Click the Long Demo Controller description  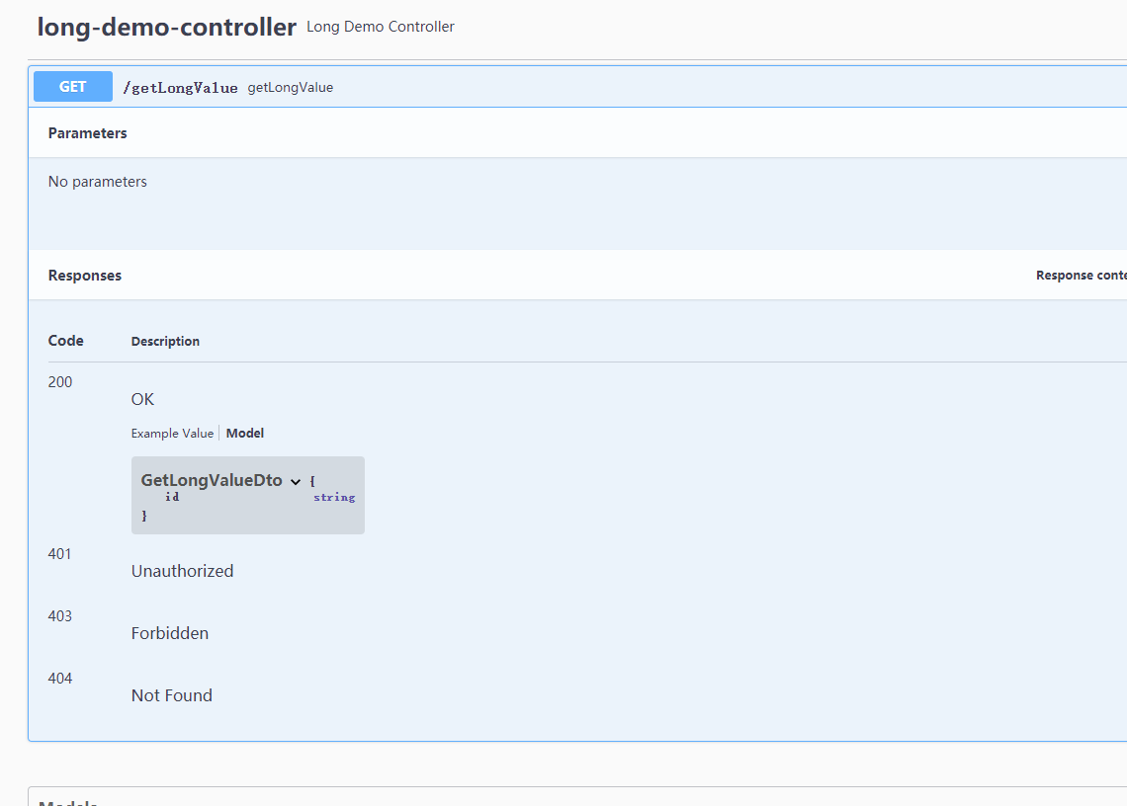point(381,27)
